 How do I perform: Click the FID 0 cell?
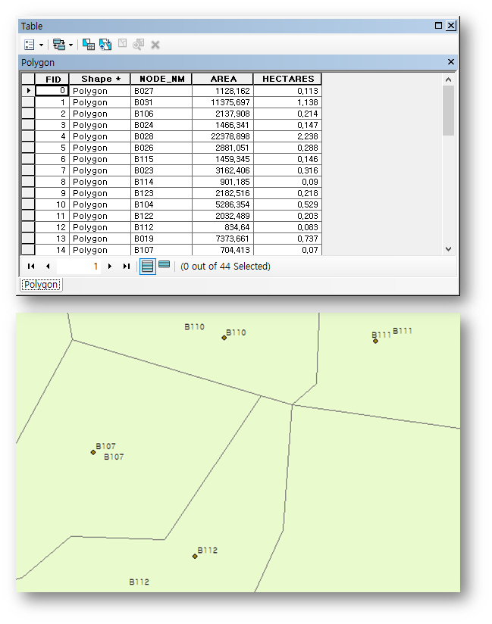tap(52, 91)
